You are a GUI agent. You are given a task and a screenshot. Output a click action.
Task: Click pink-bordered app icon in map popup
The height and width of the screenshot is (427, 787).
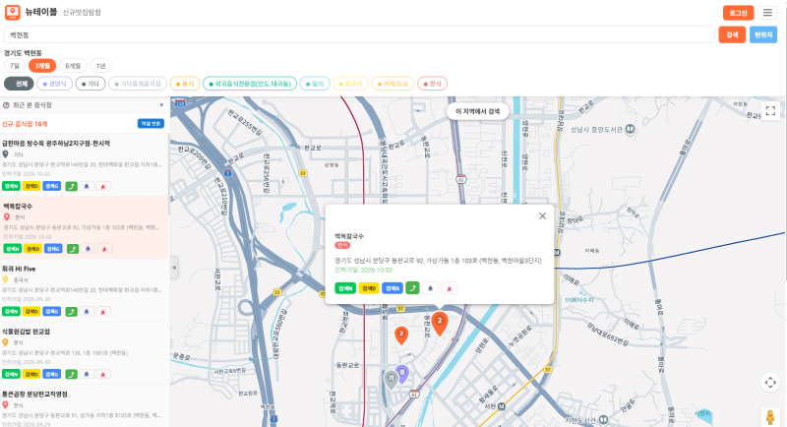point(450,288)
